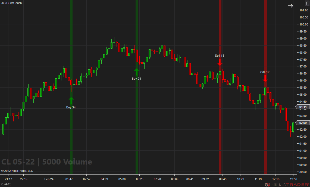Viewport: 310px width, 187px height.
Task: Click the © 2022 NinjaTrader, LLC text
Action: click(x=17, y=171)
